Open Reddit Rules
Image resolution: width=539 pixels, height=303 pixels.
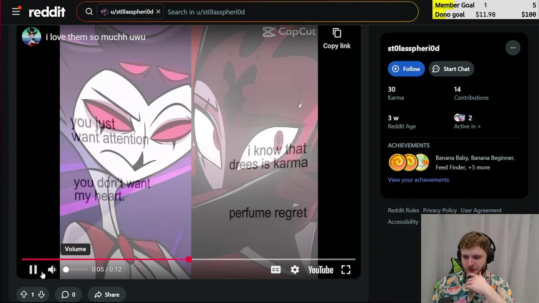click(403, 210)
